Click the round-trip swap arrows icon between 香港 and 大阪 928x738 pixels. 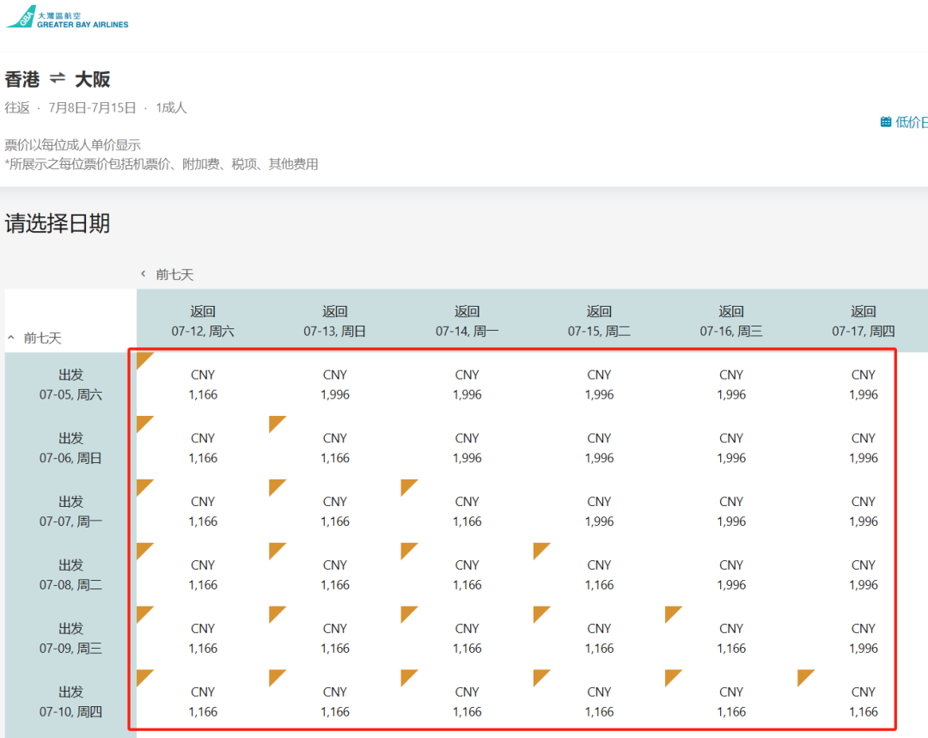58,78
